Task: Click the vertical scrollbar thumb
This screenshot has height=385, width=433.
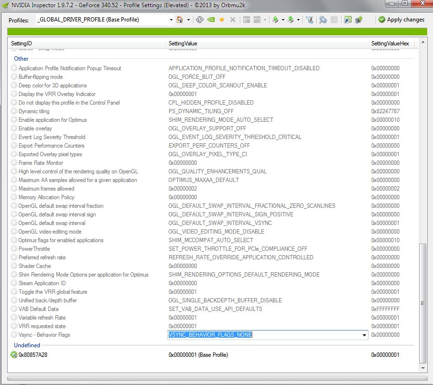Action: 423,303
